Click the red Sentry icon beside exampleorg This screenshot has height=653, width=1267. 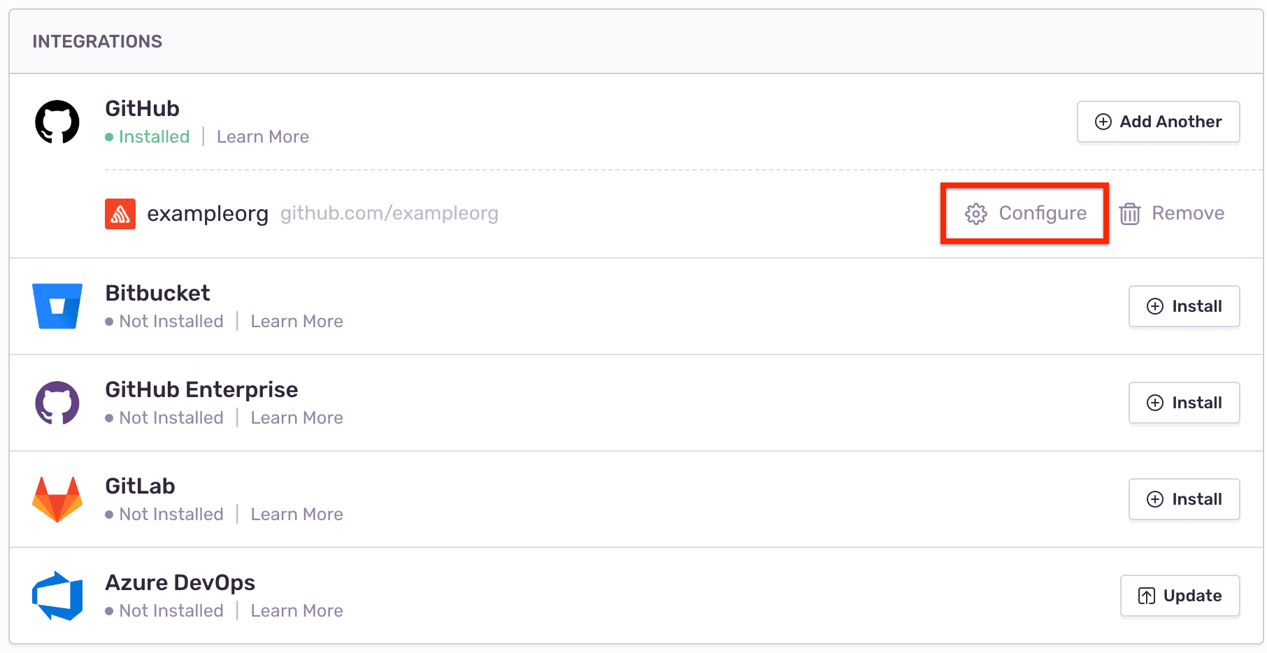click(x=120, y=214)
